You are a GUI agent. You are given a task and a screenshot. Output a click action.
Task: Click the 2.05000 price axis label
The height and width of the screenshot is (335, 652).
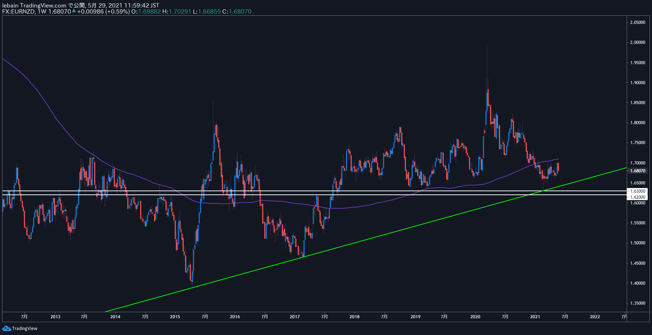638,22
